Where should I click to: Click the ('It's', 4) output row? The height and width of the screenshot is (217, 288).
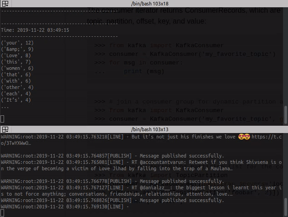16,100
